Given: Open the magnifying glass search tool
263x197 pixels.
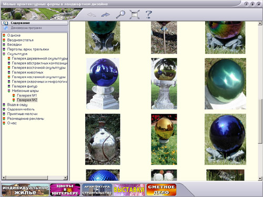Looking at the screenshot, I should (120, 14).
